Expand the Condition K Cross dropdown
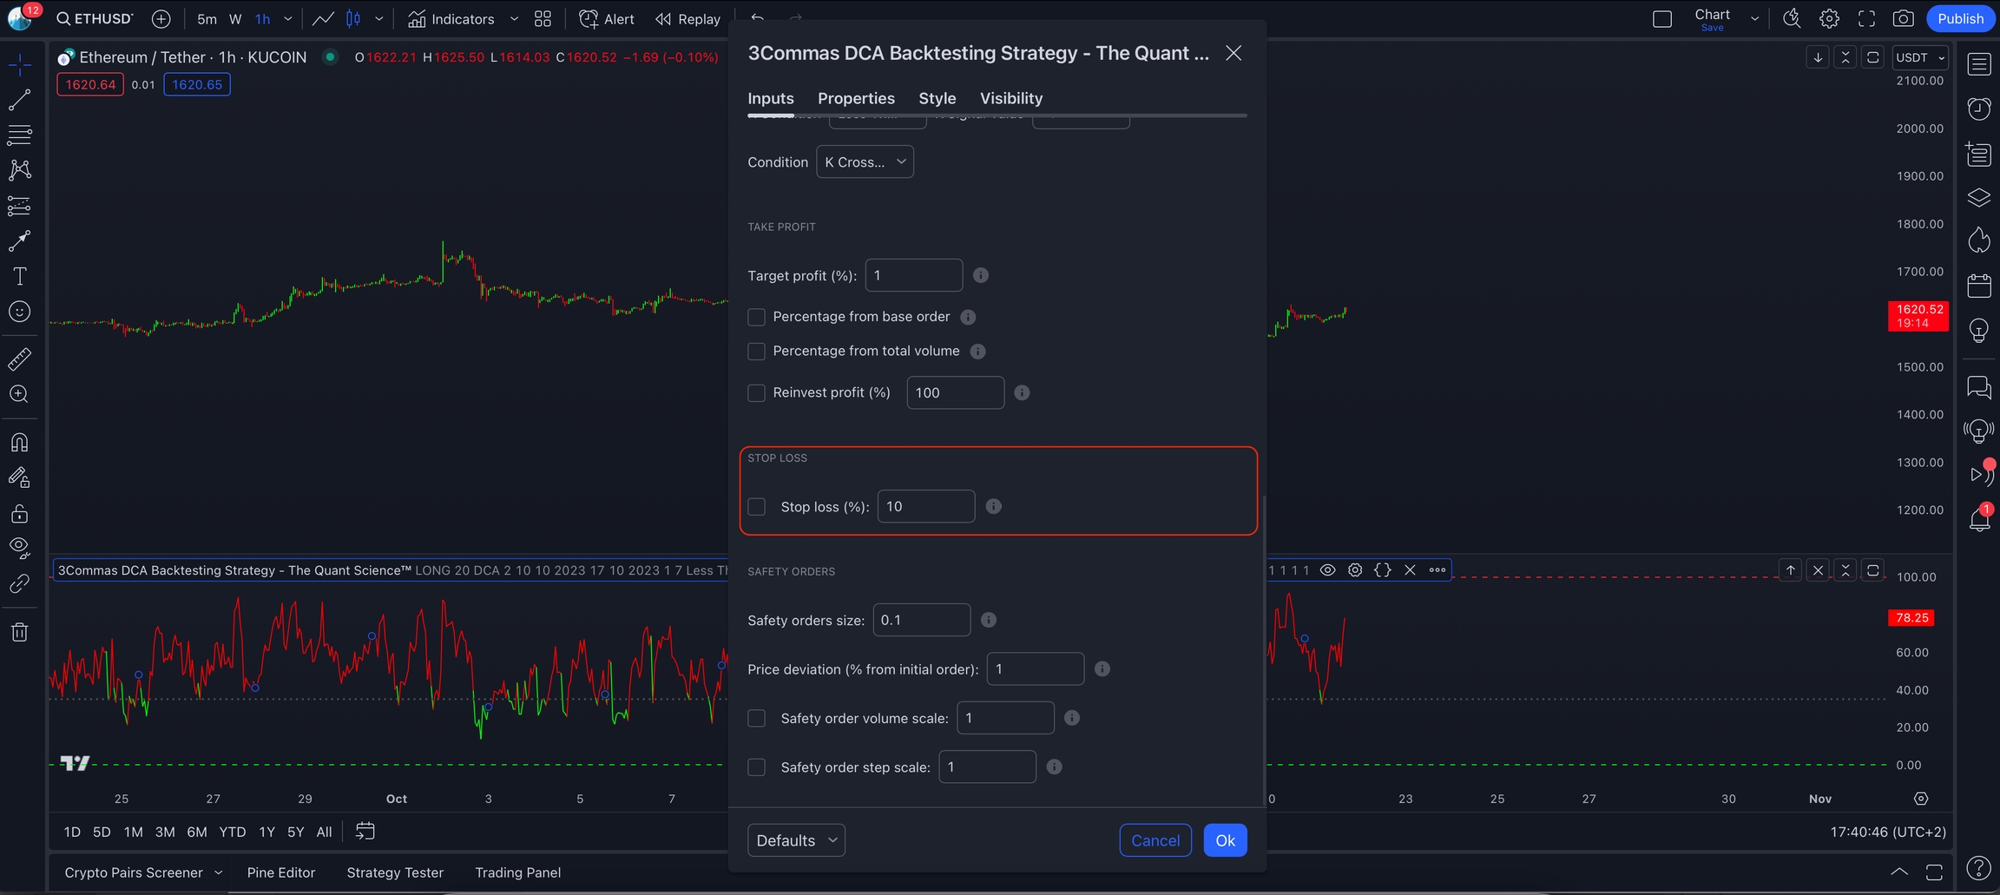Viewport: 2000px width, 895px height. (865, 162)
